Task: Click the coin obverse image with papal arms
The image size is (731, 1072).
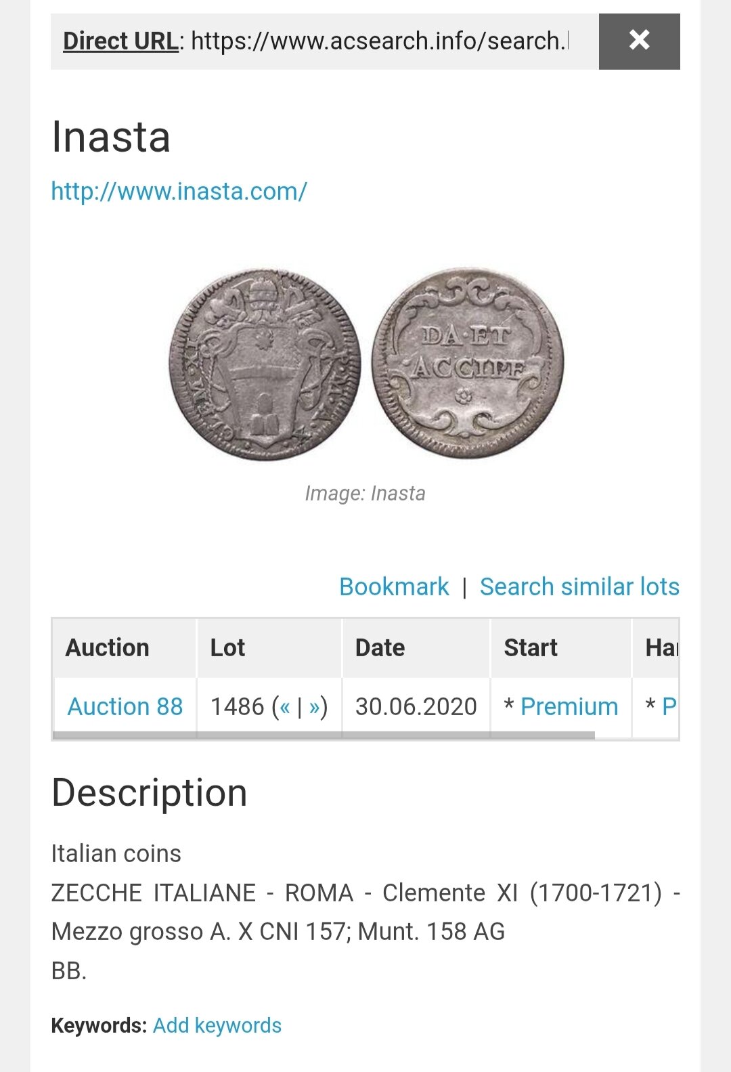Action: click(265, 365)
